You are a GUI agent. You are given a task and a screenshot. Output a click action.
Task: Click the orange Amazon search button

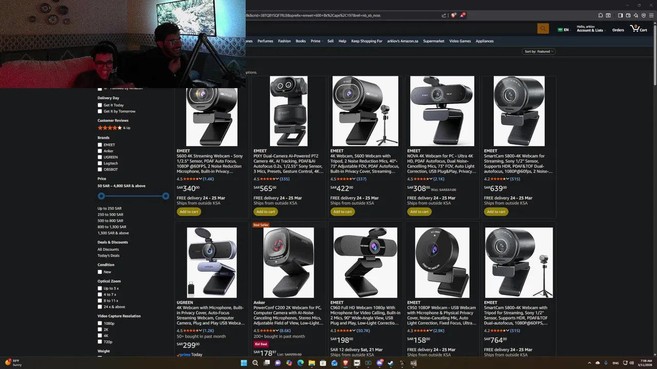543,29
